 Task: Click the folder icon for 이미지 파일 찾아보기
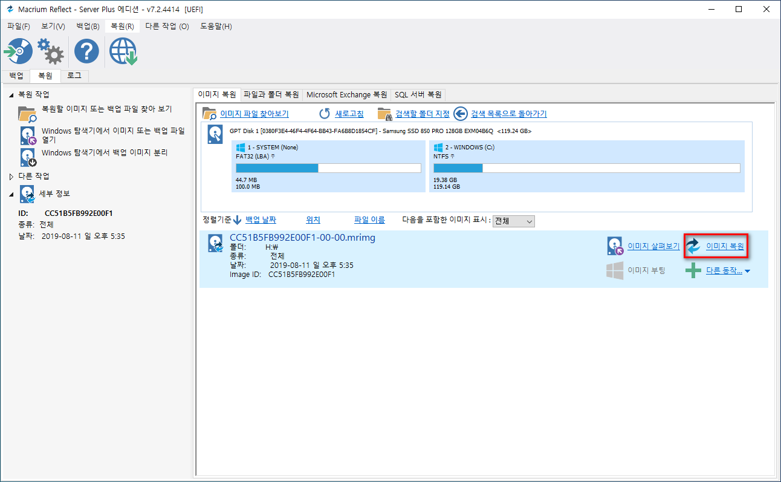pyautogui.click(x=210, y=114)
